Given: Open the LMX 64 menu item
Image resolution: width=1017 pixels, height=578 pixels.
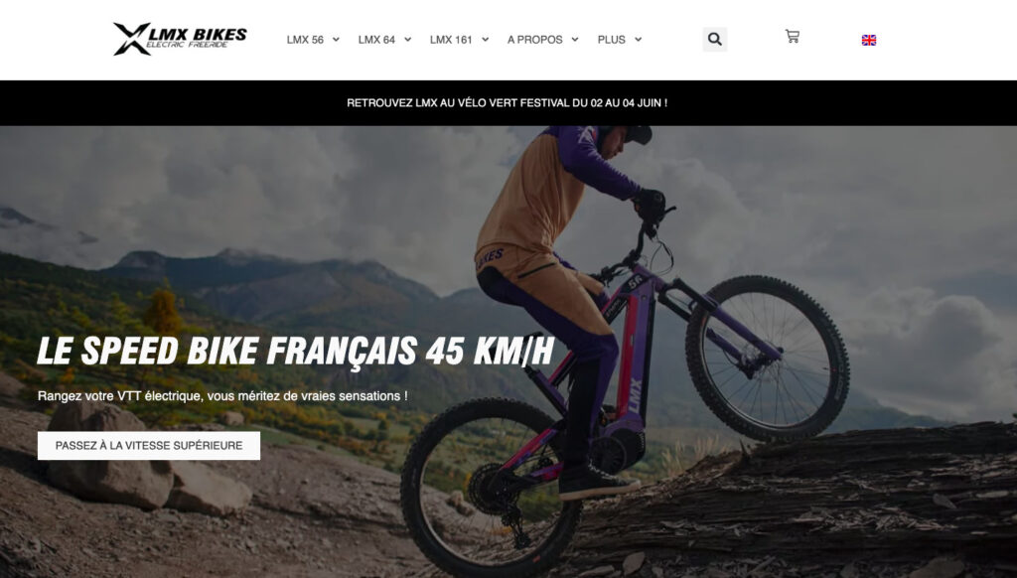Looking at the screenshot, I should pos(376,40).
